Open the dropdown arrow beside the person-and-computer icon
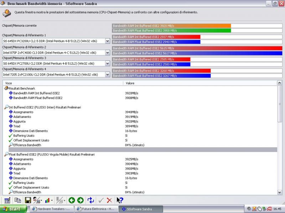The image size is (285, 213). [x=41, y=201]
